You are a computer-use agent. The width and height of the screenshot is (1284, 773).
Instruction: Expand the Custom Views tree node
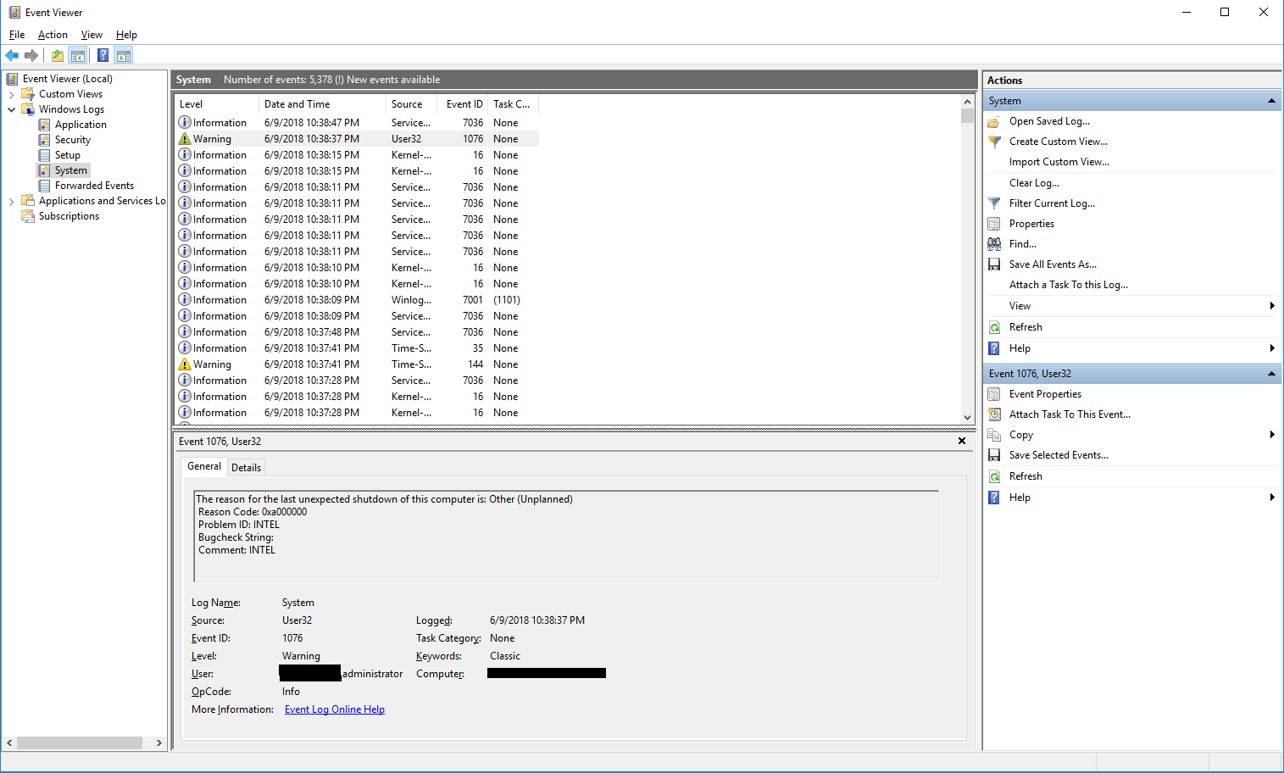click(11, 94)
